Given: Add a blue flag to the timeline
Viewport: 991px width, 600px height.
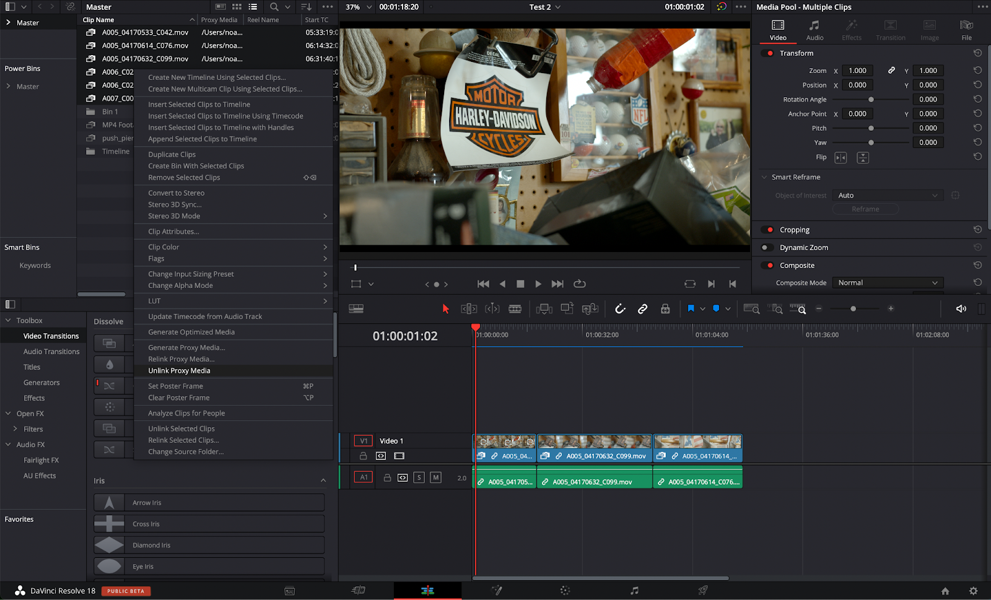Looking at the screenshot, I should (691, 308).
